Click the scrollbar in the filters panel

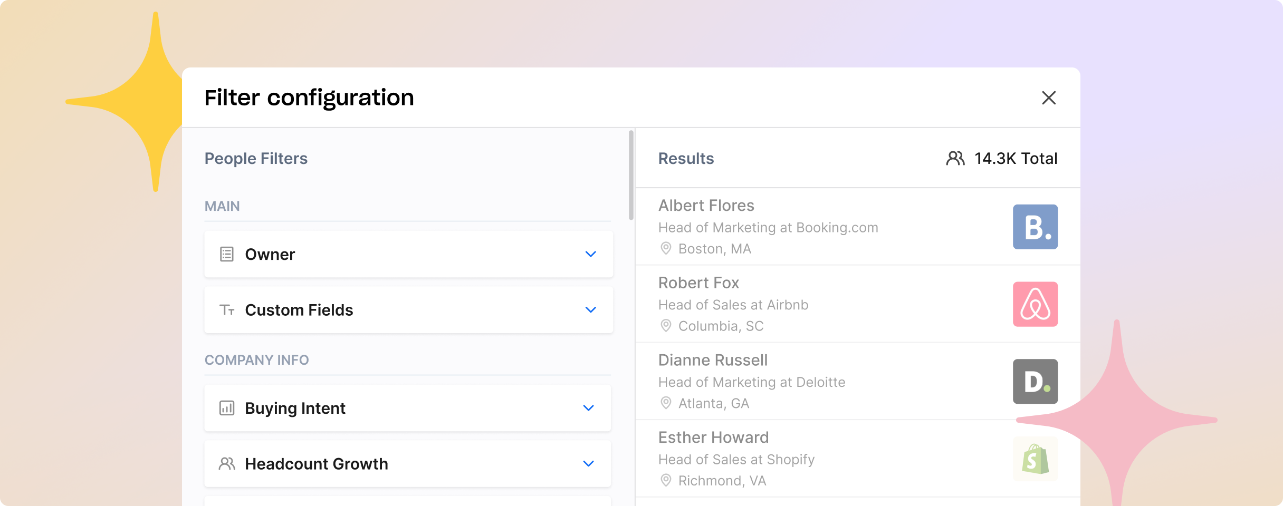(x=631, y=174)
